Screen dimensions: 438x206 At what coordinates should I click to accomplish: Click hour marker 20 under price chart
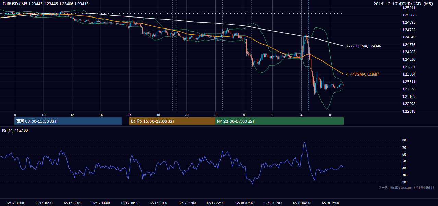[187, 115]
